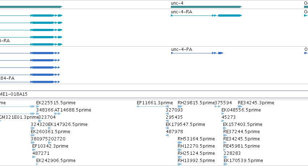
Task: Select the 327093 reverse arrow feature
Action: coord(167,114)
